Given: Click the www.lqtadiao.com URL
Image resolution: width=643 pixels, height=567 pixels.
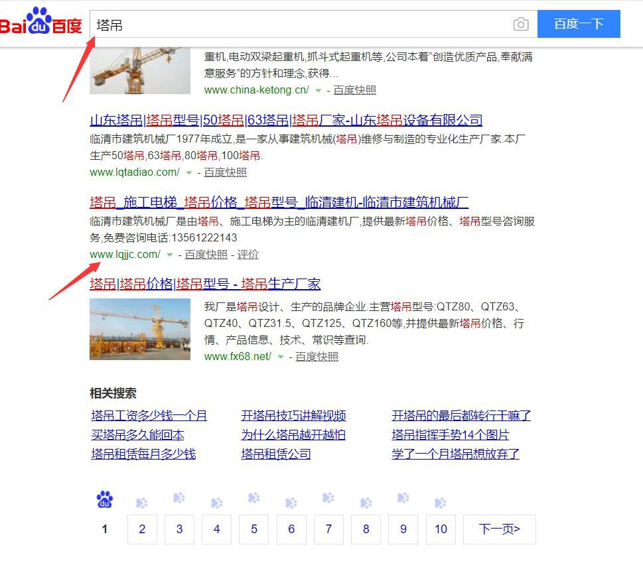Looking at the screenshot, I should click(135, 172).
